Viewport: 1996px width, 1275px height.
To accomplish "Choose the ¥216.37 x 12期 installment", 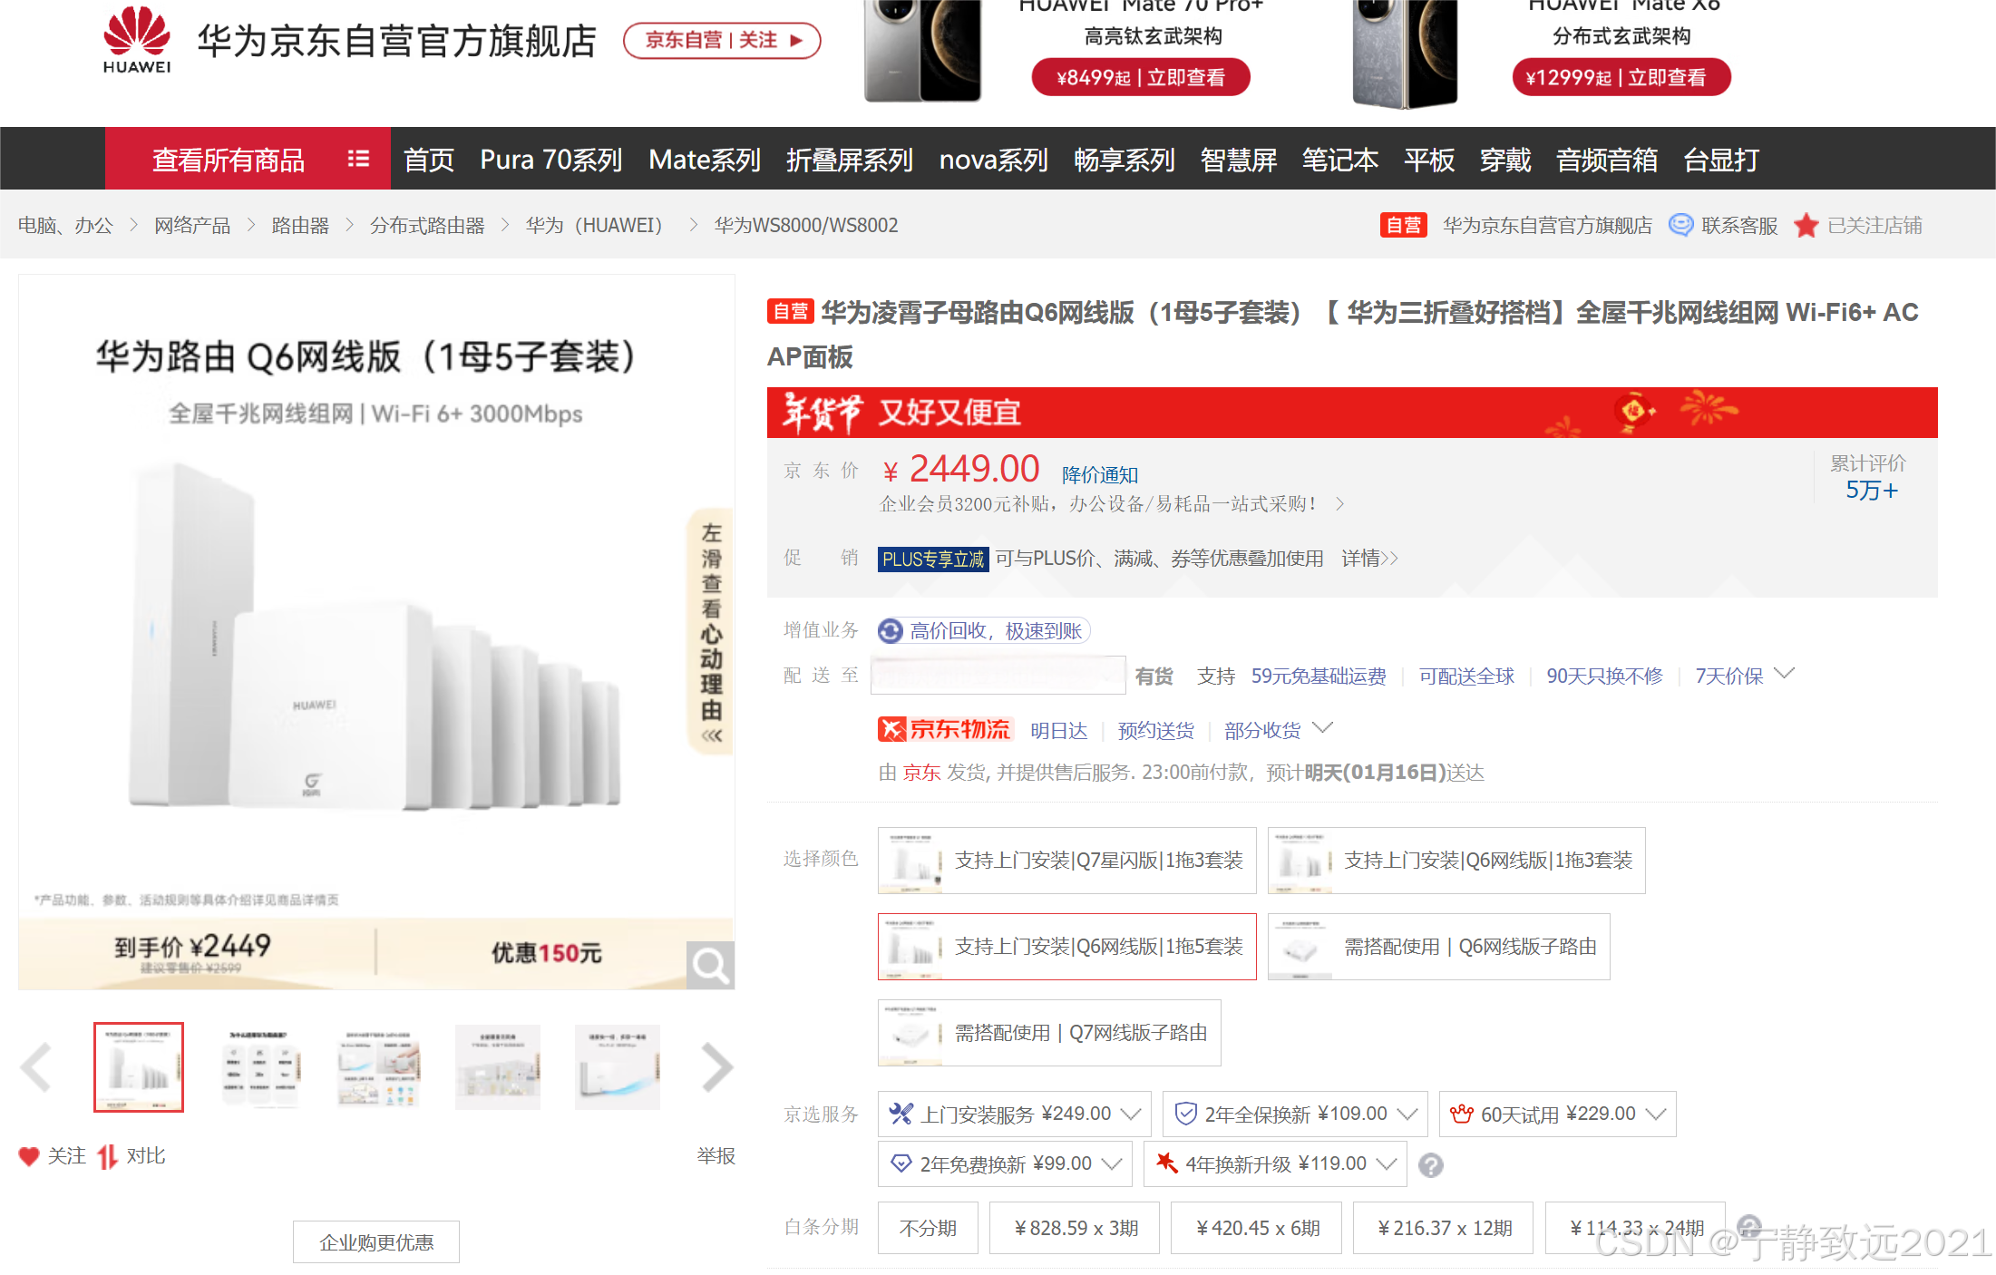I will point(1443,1228).
